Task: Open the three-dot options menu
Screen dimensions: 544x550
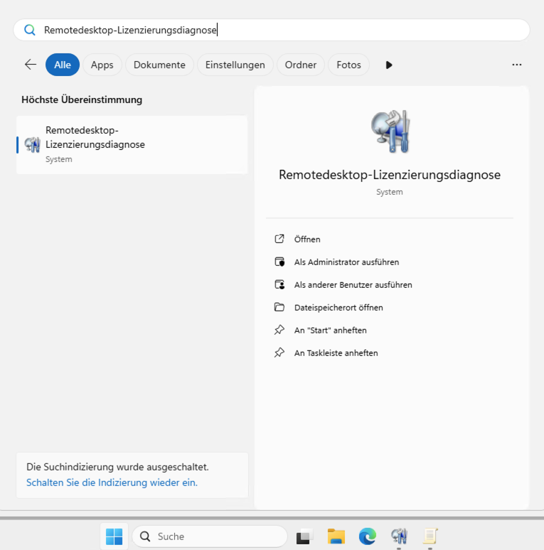Action: tap(517, 65)
